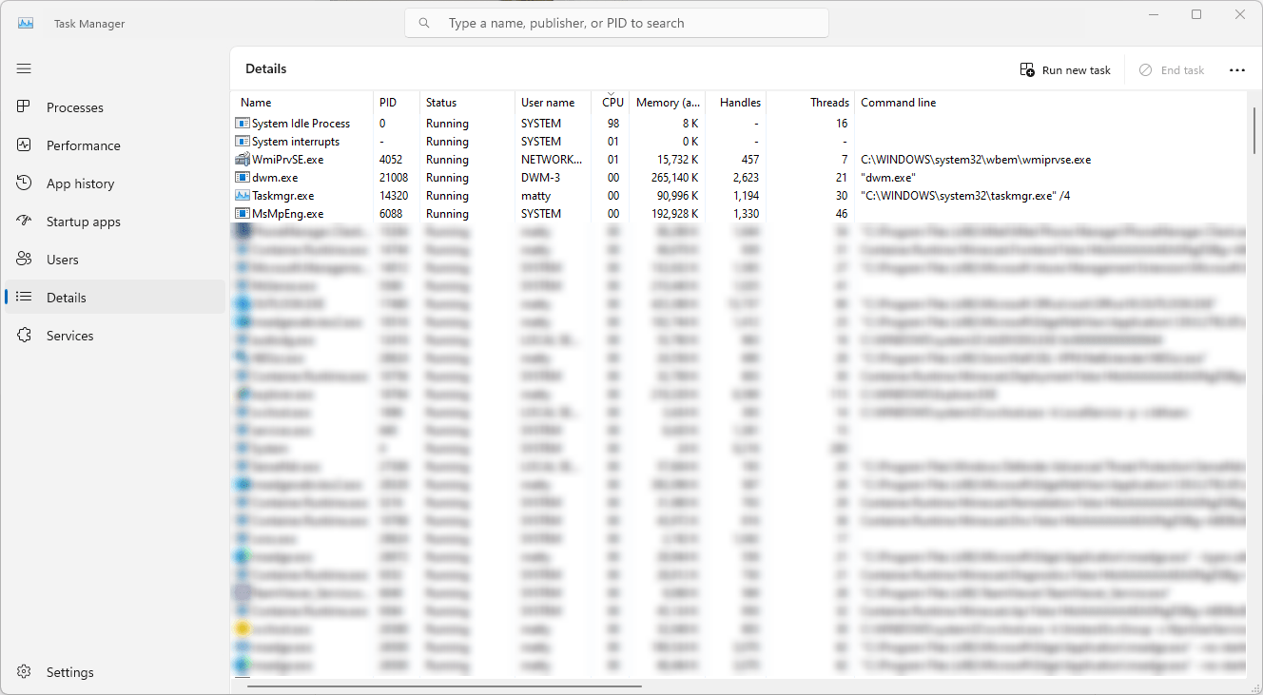This screenshot has height=695, width=1263.
Task: Switch to the Services tab label
Action: pos(70,336)
